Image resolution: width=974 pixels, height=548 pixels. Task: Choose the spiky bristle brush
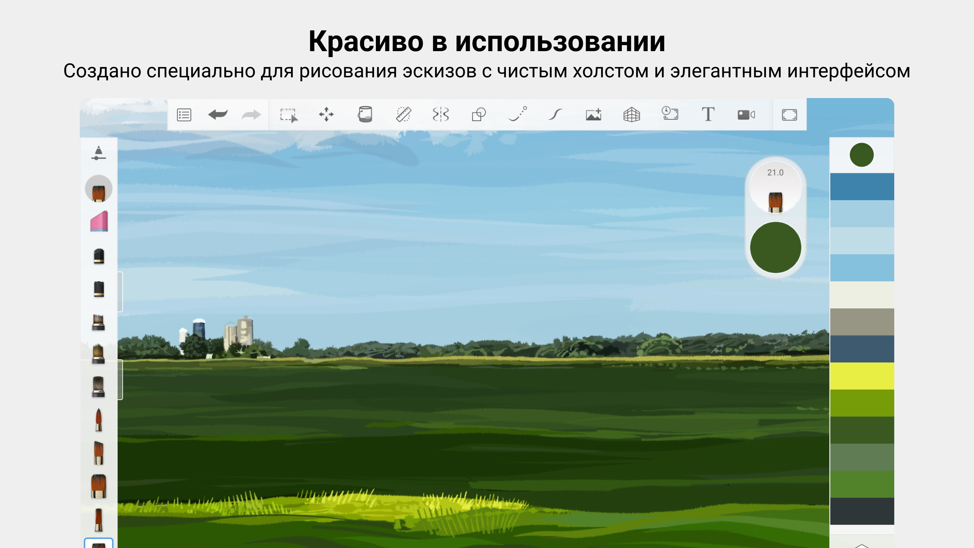pyautogui.click(x=98, y=323)
